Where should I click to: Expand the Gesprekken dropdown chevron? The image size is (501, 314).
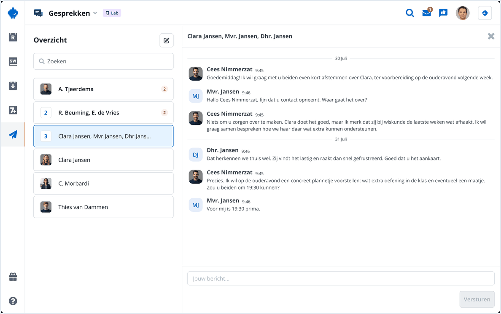point(95,13)
